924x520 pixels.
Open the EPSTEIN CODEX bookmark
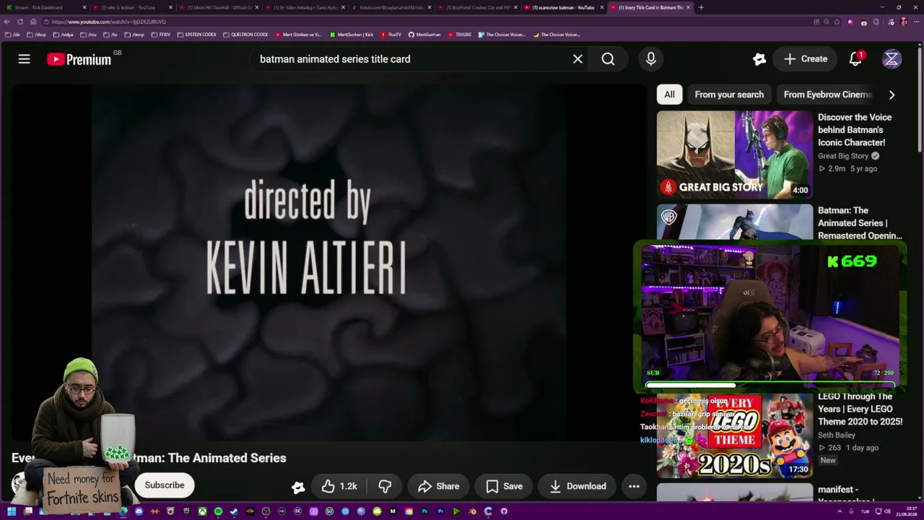[196, 35]
